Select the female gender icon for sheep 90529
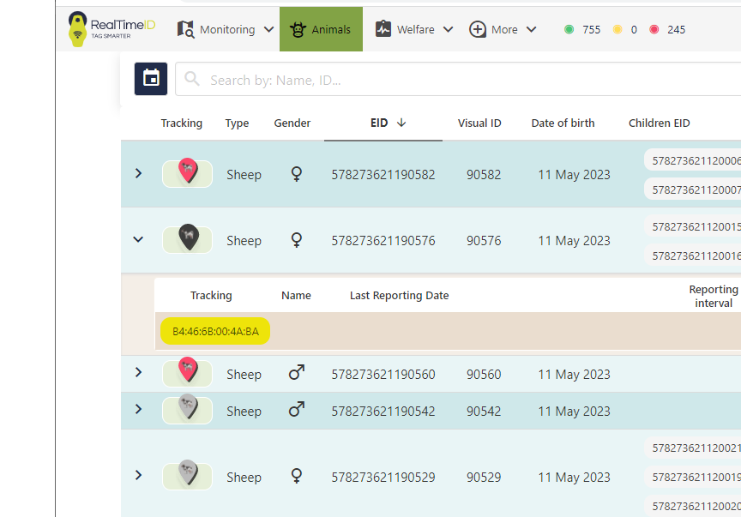Screen dimensions: 741x517 296,477
